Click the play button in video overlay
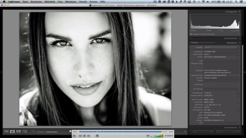The width and height of the screenshot is (246, 138). pyautogui.click(x=75, y=136)
